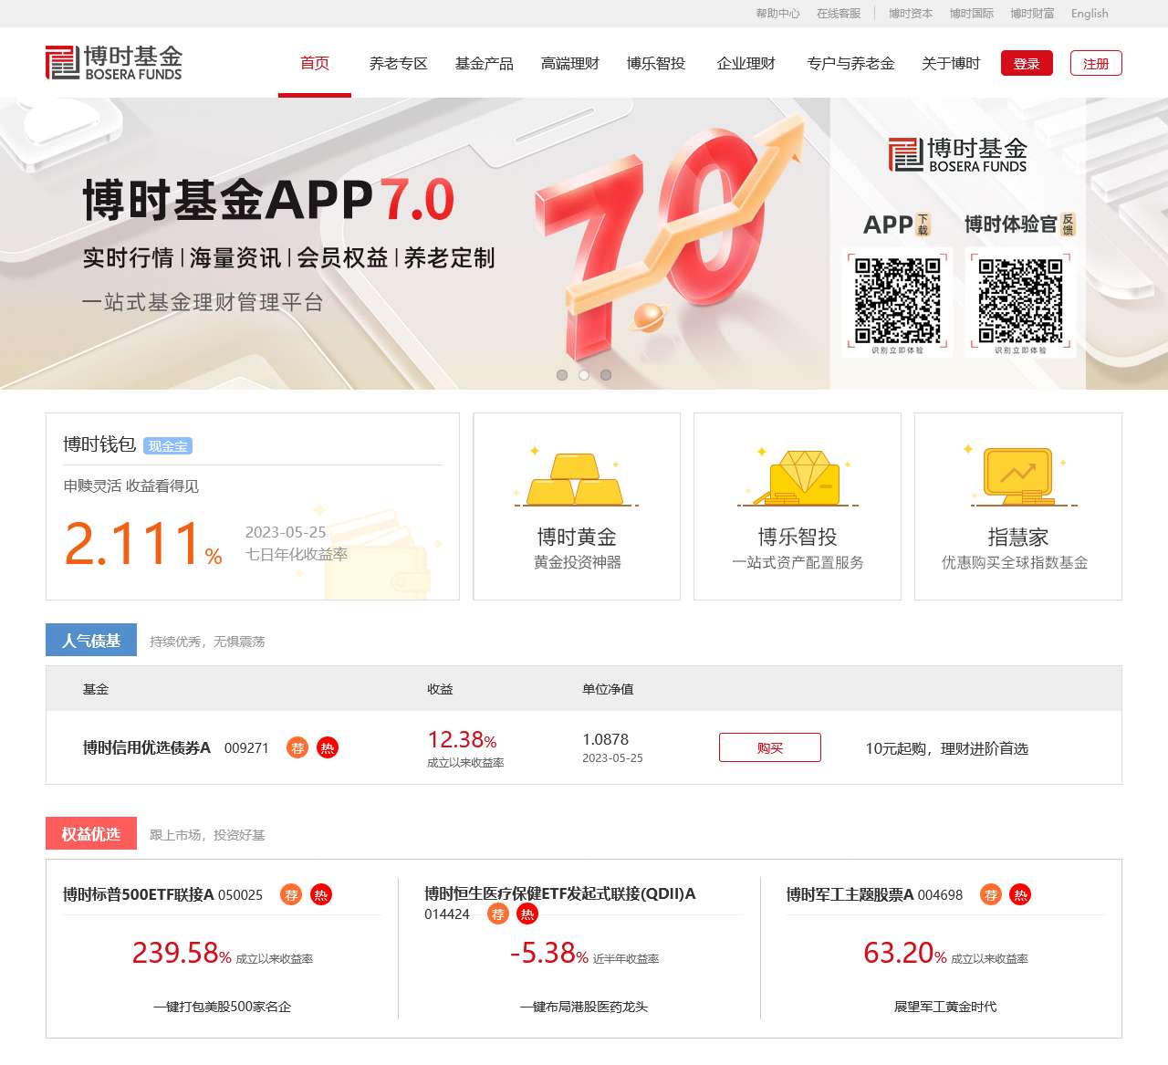
Task: Click the red 登录 login button
Action: tap(1027, 63)
